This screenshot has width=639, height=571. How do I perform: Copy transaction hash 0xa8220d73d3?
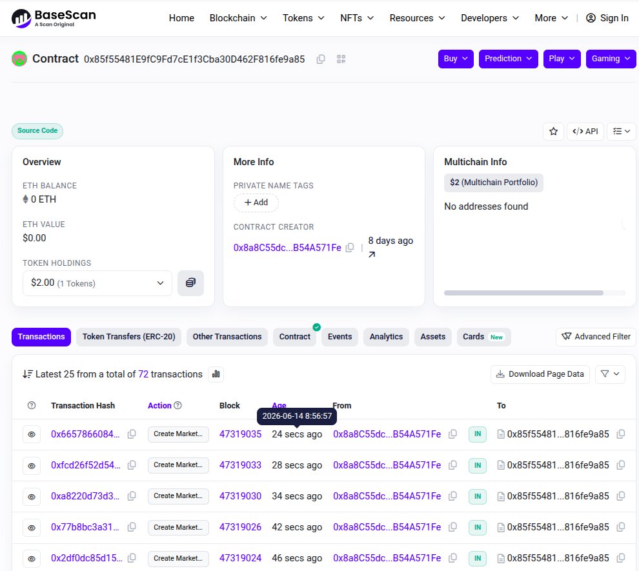(132, 496)
